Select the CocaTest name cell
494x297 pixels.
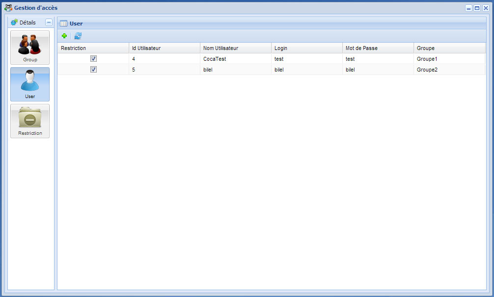(215, 59)
